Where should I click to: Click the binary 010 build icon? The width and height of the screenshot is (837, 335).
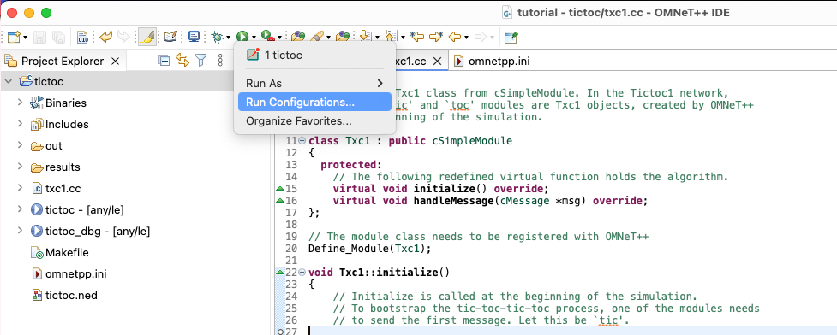click(x=83, y=37)
